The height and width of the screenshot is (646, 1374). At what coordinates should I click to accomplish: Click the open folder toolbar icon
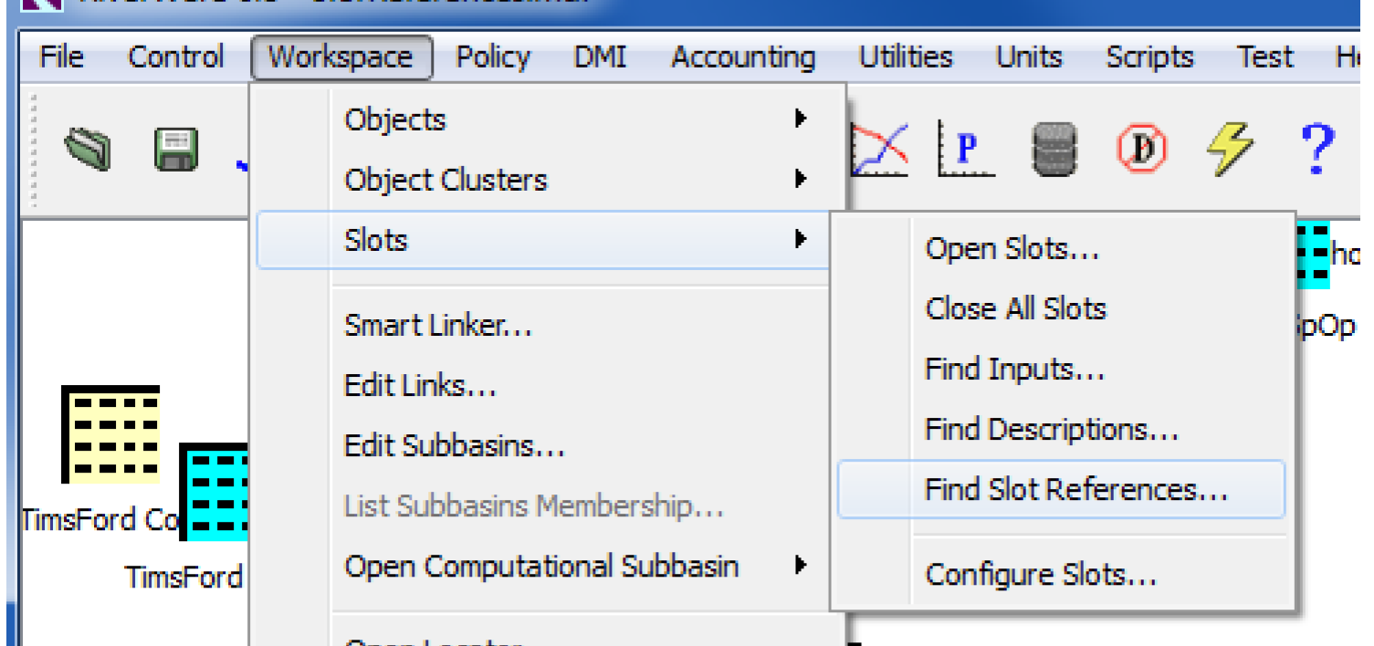click(88, 149)
